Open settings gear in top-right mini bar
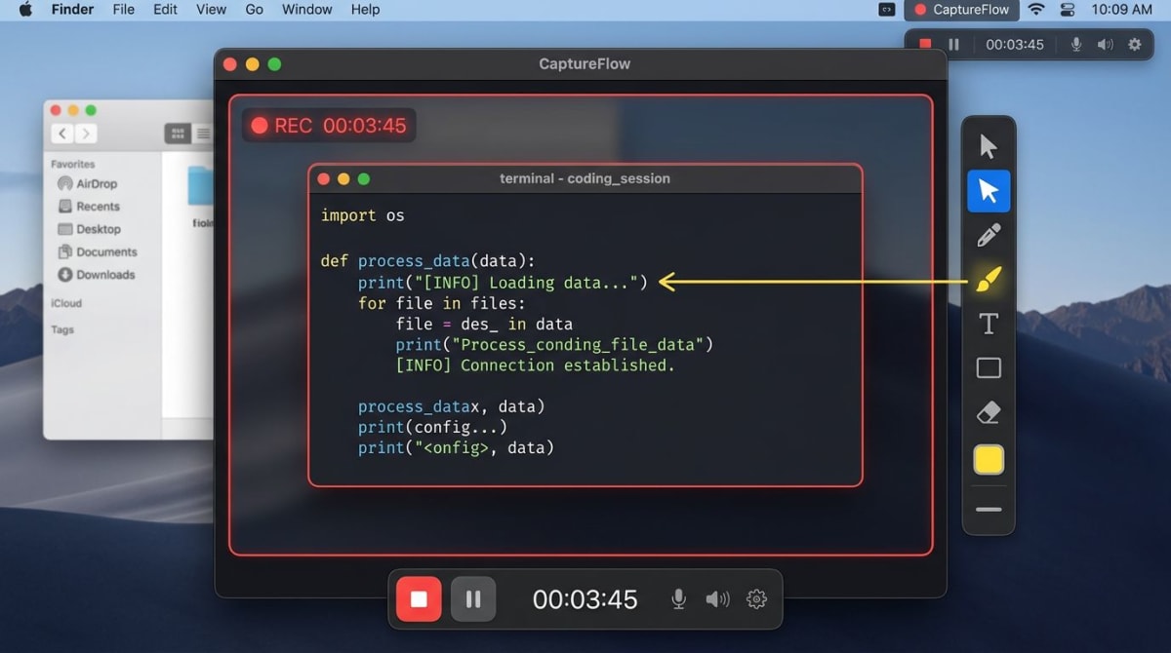 [1134, 45]
